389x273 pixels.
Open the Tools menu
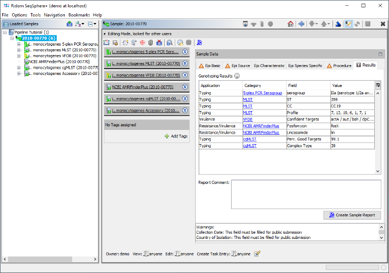[x=36, y=15]
